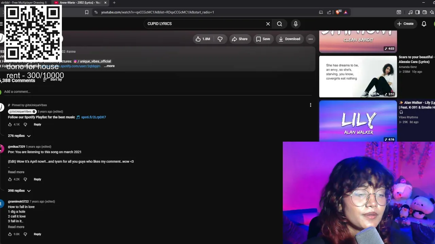
Task: Open the @mikaa7329 commenter profile
Action: pos(16,147)
